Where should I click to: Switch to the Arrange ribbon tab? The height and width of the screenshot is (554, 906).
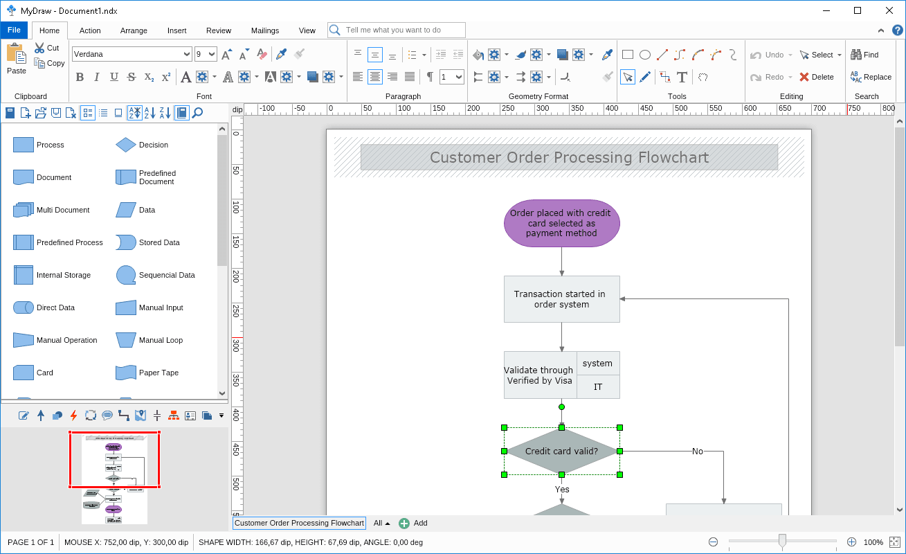(x=134, y=30)
